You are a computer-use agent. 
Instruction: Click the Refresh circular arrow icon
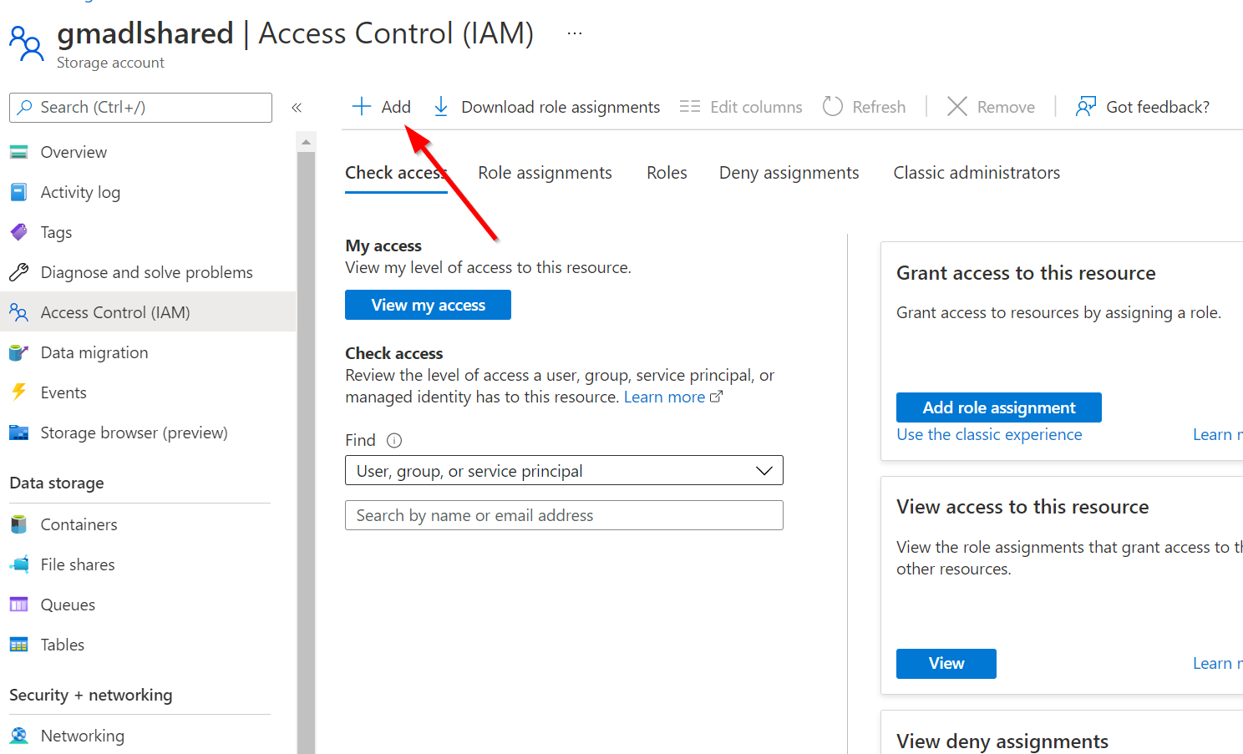(833, 107)
